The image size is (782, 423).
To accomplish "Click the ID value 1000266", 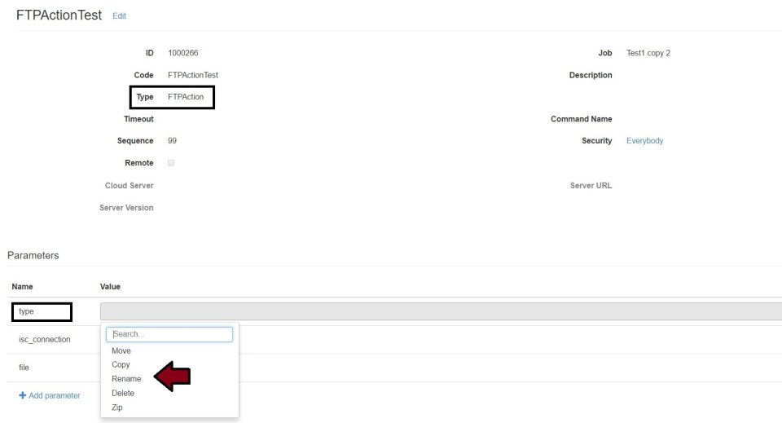I will point(182,54).
